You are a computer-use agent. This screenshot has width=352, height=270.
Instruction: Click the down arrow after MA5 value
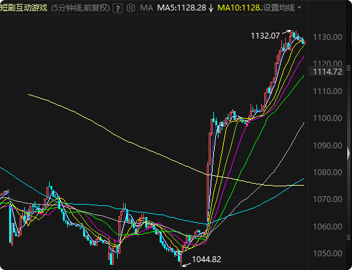[x=211, y=8]
